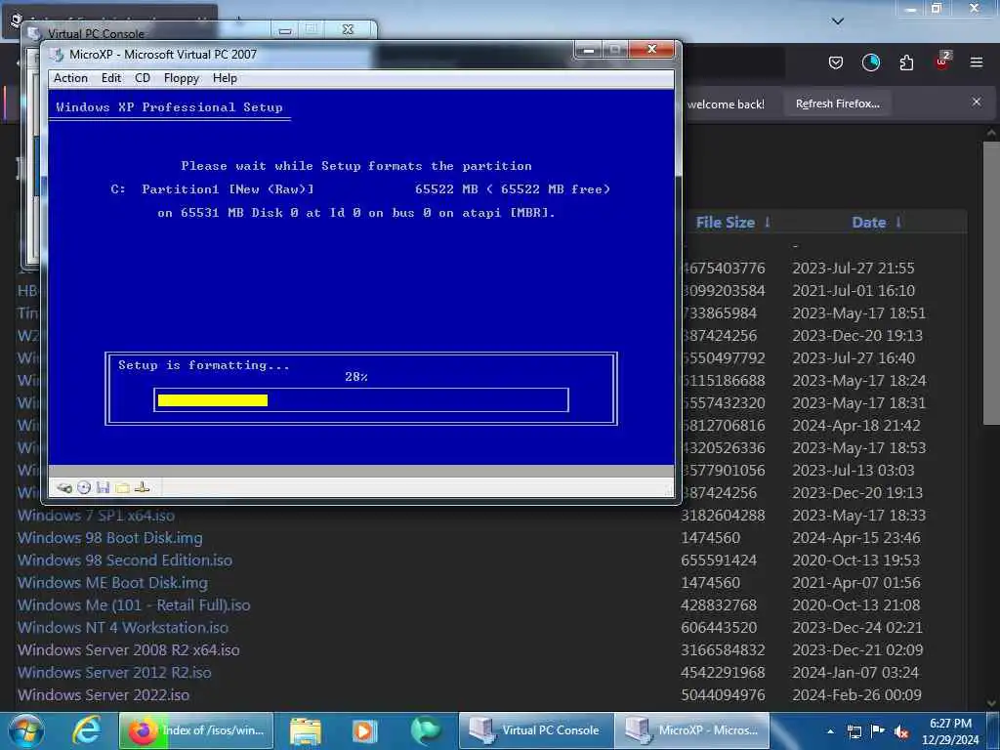Viewport: 1000px width, 750px height.
Task: Open the Windows Start menu orb
Action: pyautogui.click(x=26, y=730)
